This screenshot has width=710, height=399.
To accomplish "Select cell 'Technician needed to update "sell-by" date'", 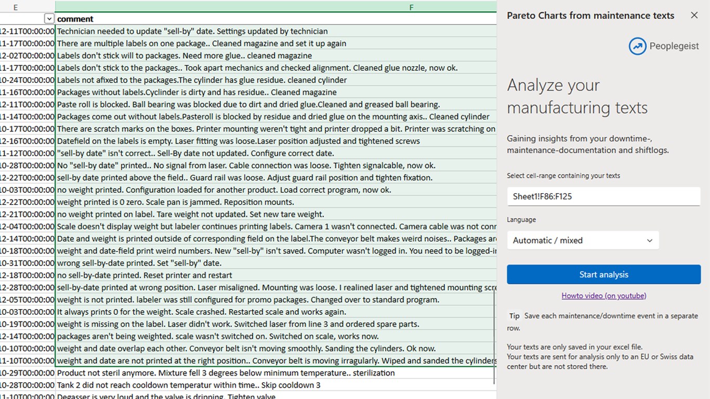I will click(x=276, y=31).
